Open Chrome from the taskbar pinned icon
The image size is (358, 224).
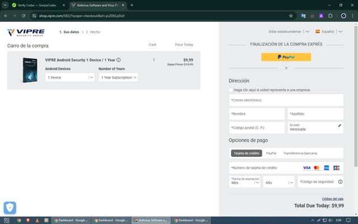pyautogui.click(x=19, y=220)
